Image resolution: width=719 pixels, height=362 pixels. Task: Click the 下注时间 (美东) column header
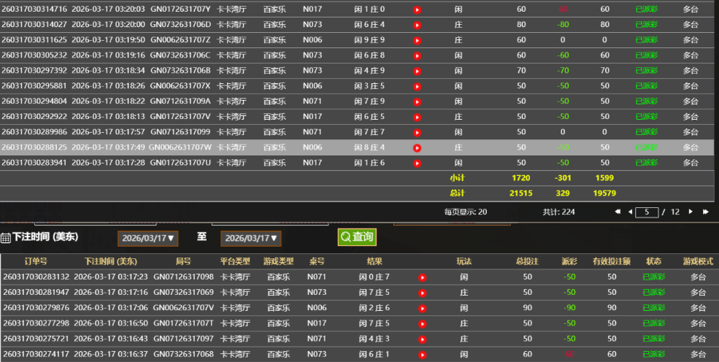(x=110, y=261)
